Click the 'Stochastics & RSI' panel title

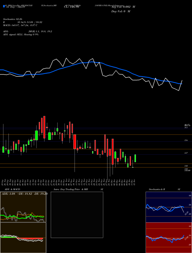point(164,189)
